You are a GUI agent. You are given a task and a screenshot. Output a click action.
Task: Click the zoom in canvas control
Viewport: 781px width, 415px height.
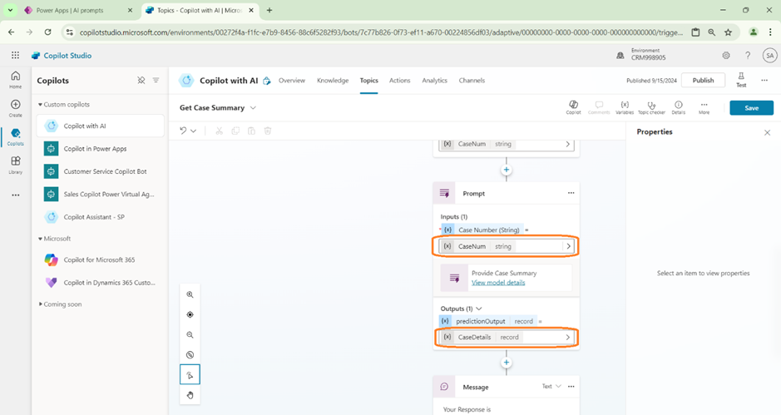[190, 294]
